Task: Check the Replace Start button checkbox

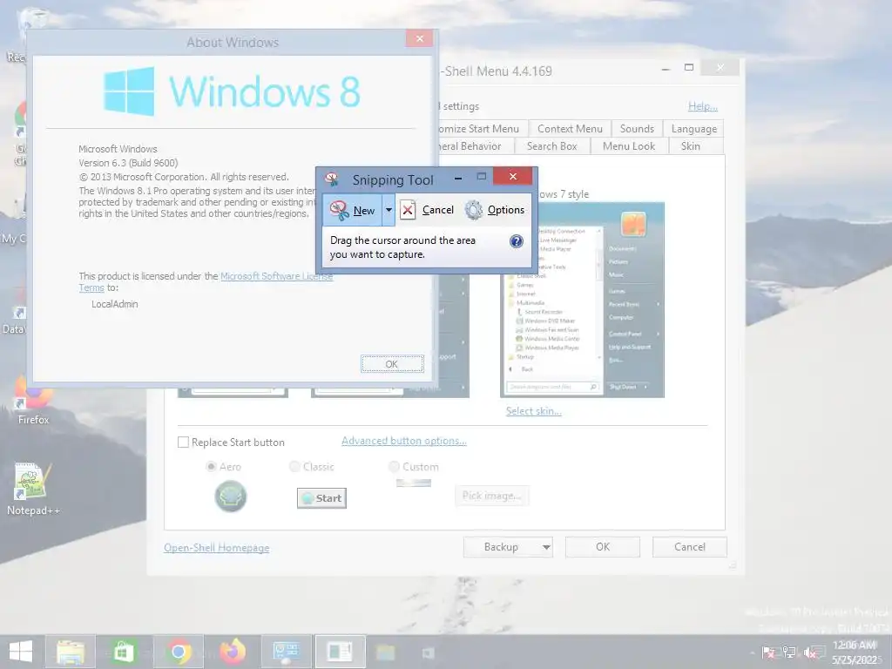Action: tap(183, 442)
